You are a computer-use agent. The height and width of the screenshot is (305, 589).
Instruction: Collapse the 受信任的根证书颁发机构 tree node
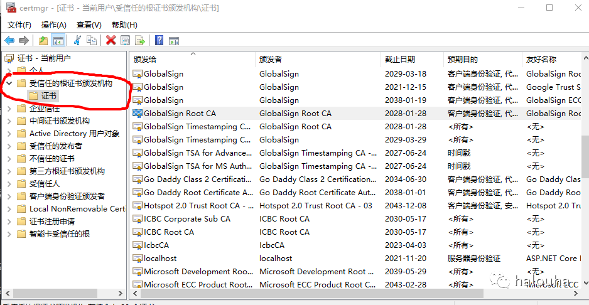(9, 83)
